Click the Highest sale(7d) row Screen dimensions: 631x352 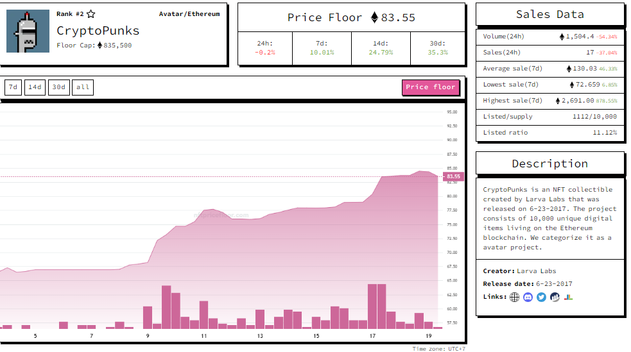[549, 101]
